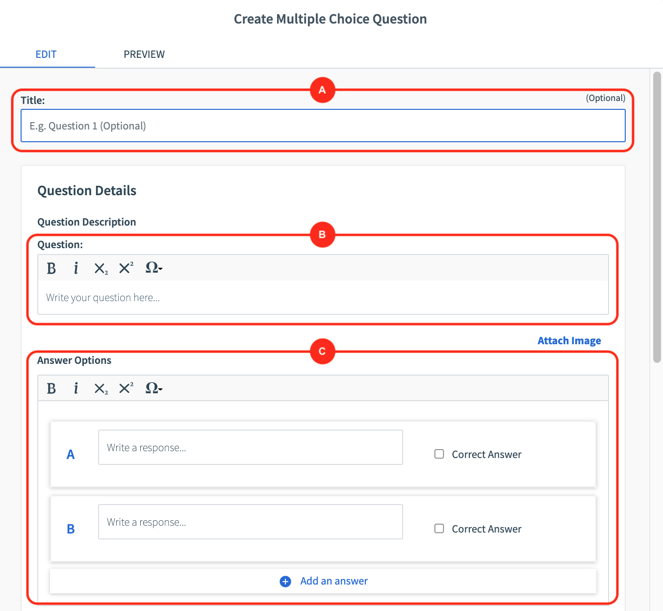Click the vertical scrollbar on the right
Screen dimensions: 663x611
tap(658, 216)
